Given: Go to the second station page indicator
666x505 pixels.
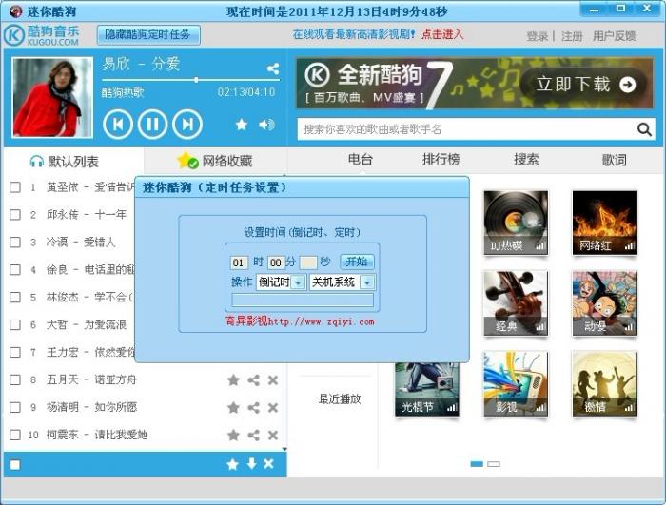Looking at the screenshot, I should [x=494, y=464].
